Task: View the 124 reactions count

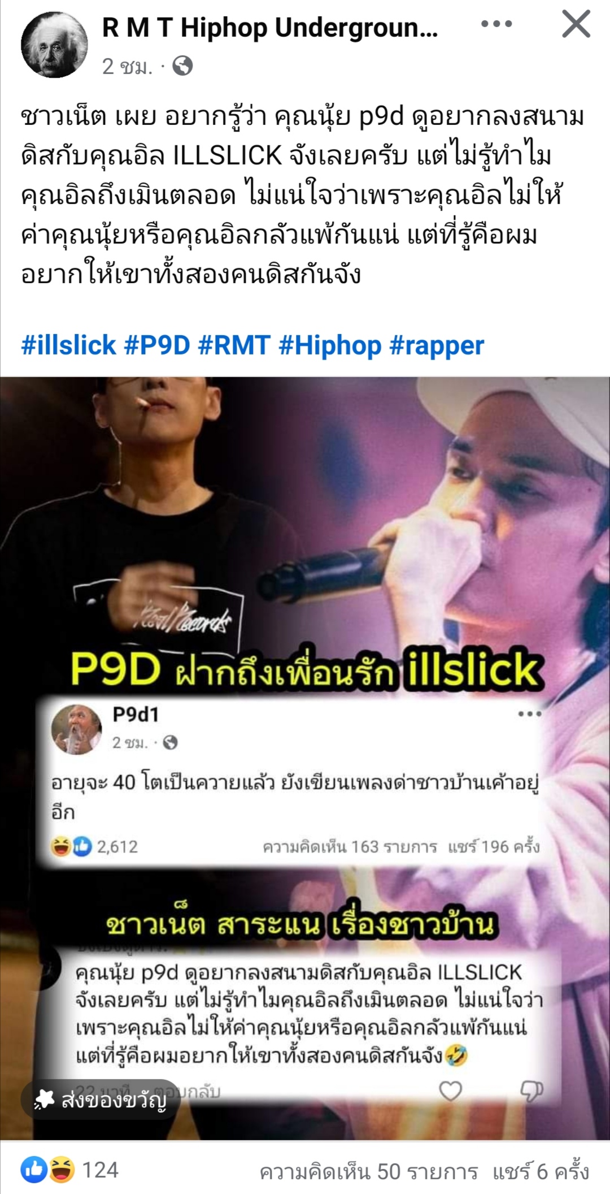Action: (101, 1170)
